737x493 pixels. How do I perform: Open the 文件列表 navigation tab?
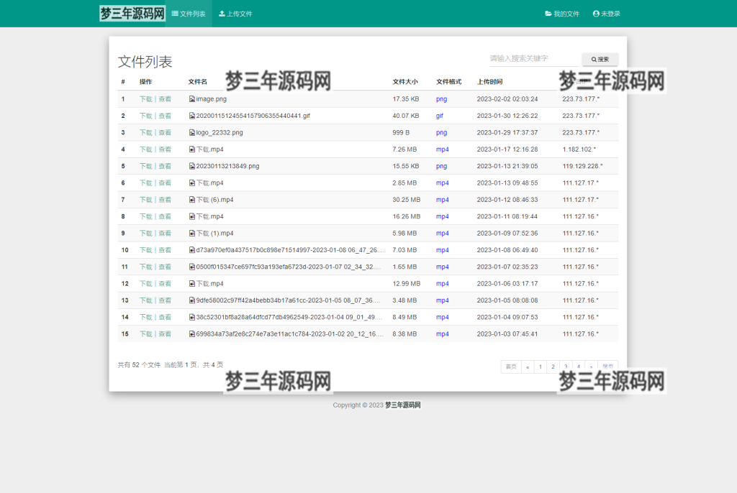pos(189,14)
